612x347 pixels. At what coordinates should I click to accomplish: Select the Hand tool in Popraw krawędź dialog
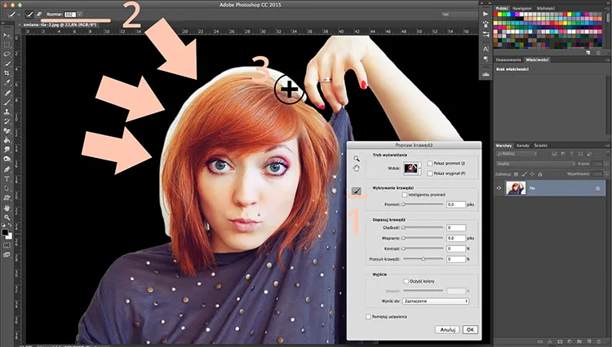pyautogui.click(x=355, y=167)
